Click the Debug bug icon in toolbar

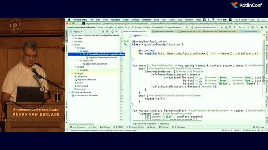tap(226, 27)
